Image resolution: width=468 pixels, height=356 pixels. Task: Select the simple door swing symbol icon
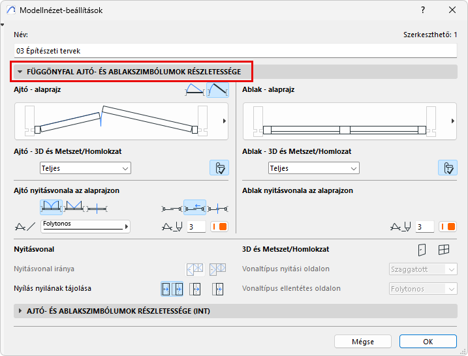(x=195, y=90)
